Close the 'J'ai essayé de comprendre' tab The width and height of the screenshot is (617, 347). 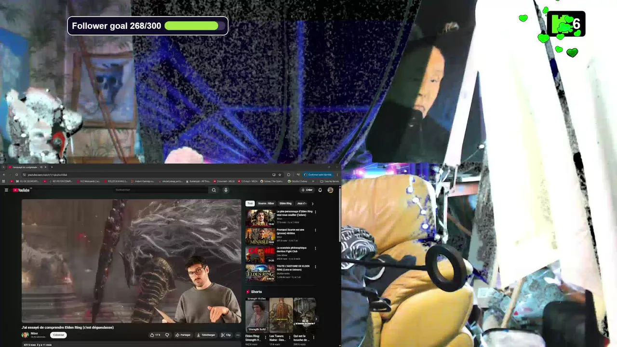coord(46,167)
